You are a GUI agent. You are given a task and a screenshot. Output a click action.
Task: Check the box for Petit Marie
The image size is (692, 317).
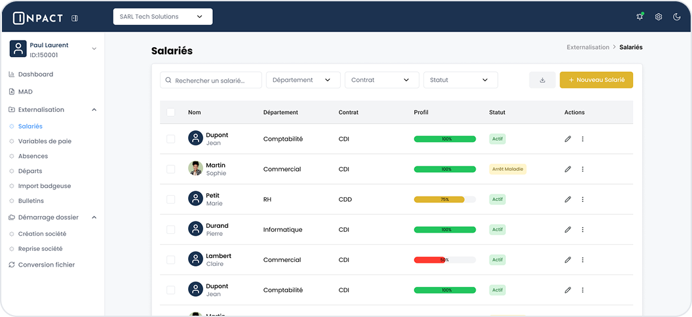[171, 199]
